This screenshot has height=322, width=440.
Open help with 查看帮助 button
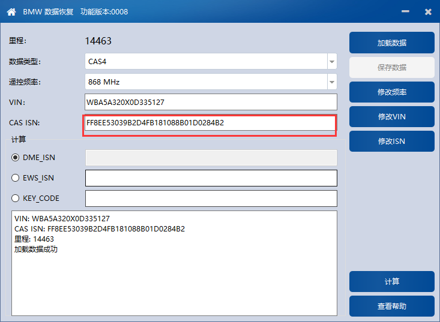tap(392, 306)
